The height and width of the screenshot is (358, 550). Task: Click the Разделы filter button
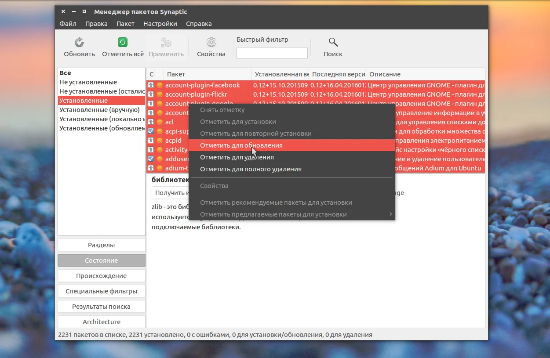tap(102, 245)
